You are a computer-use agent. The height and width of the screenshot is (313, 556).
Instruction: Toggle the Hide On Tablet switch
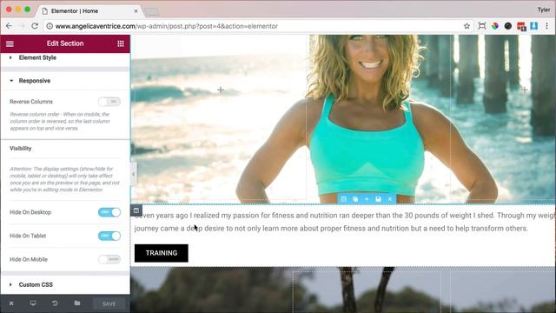tap(109, 236)
